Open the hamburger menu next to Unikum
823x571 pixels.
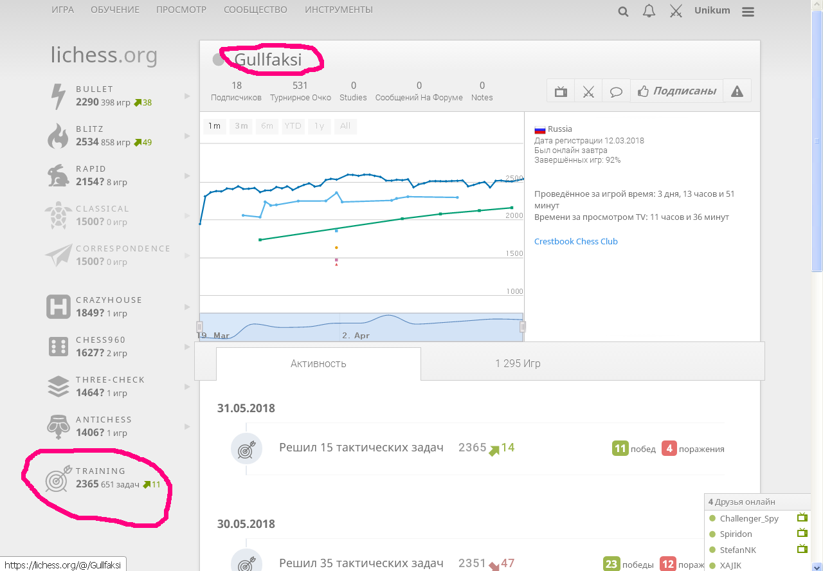click(x=748, y=12)
